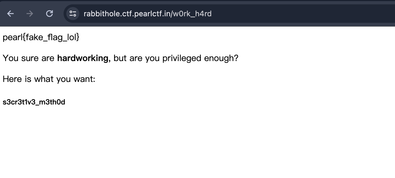Click the bold s3cr3t1v3_m3th0d text
This screenshot has width=395, height=178.
point(34,102)
